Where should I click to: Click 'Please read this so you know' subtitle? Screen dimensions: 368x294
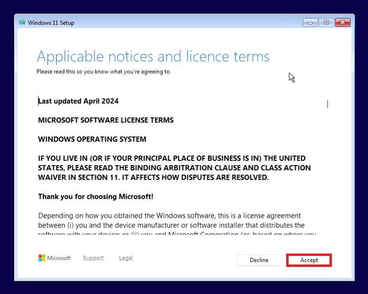pos(104,72)
